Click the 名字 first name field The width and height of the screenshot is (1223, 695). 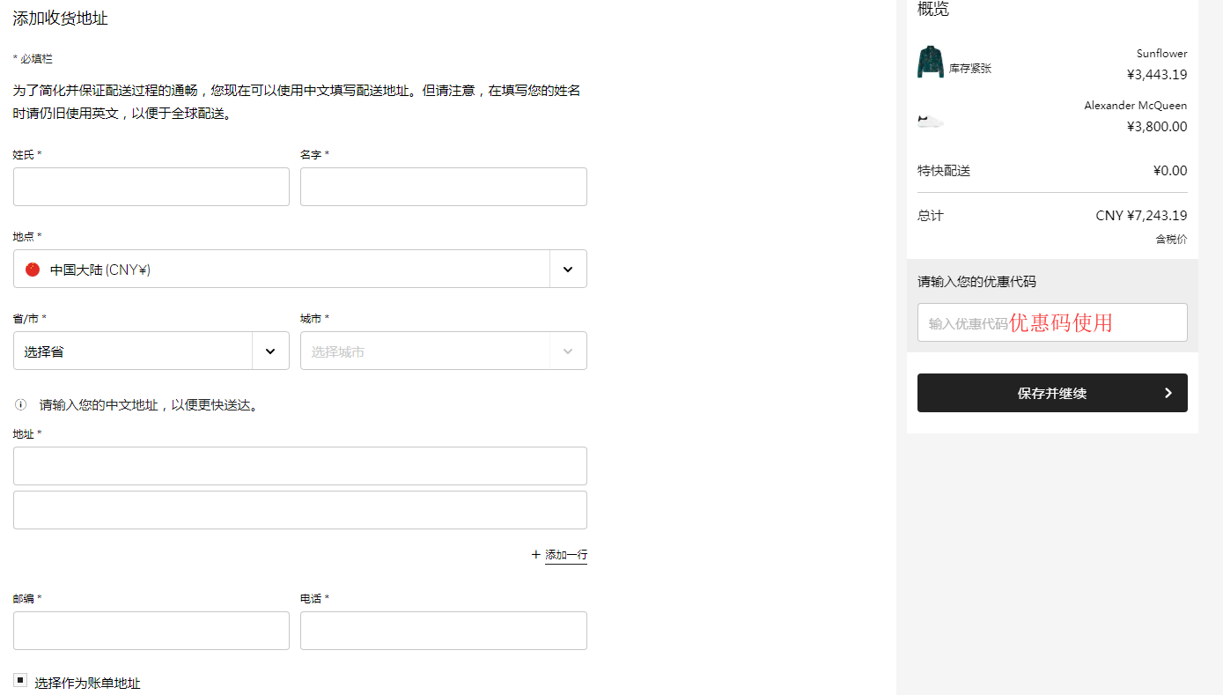[443, 186]
